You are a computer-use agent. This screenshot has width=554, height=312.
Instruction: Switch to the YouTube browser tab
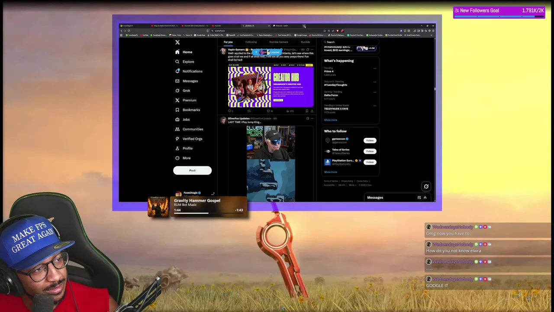225,26
